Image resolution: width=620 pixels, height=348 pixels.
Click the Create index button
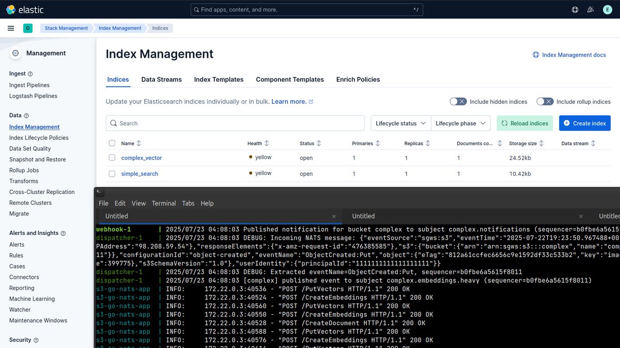pos(585,123)
